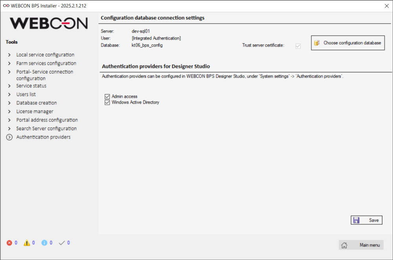Expand the Database creation chevron
393x260 pixels.
[9, 103]
